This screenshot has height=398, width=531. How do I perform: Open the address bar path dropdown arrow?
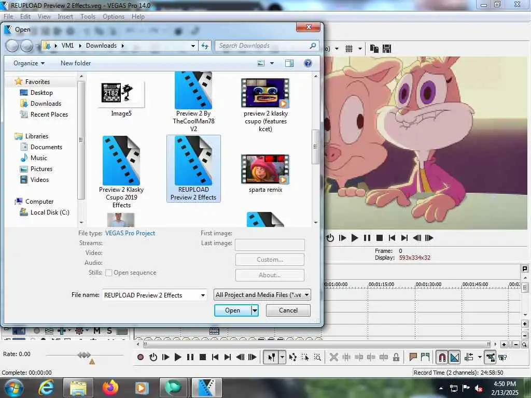pyautogui.click(x=193, y=46)
